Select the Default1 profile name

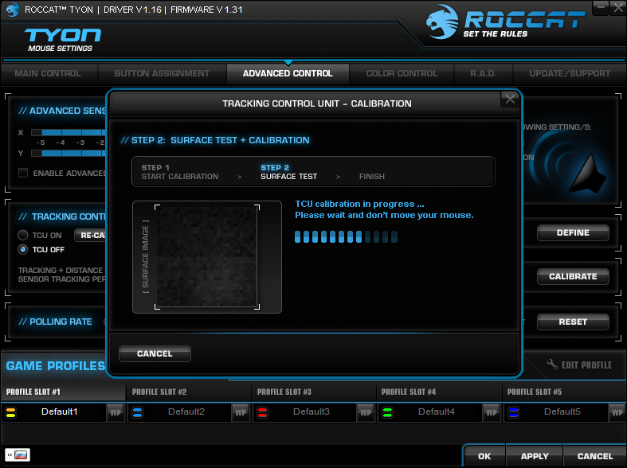(60, 411)
